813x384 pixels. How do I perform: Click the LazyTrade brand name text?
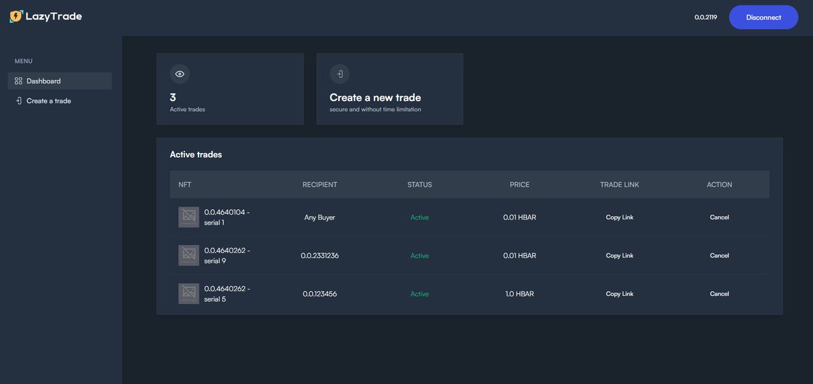[54, 16]
